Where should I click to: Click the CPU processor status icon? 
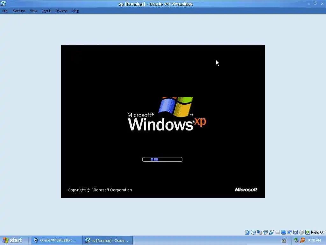point(295,232)
